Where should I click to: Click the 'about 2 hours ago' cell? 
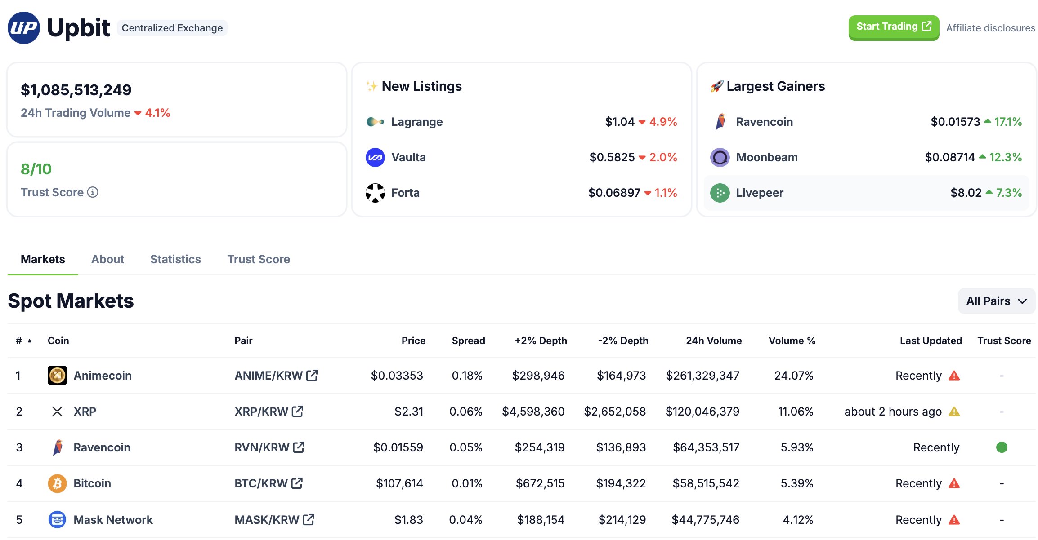[x=893, y=412]
